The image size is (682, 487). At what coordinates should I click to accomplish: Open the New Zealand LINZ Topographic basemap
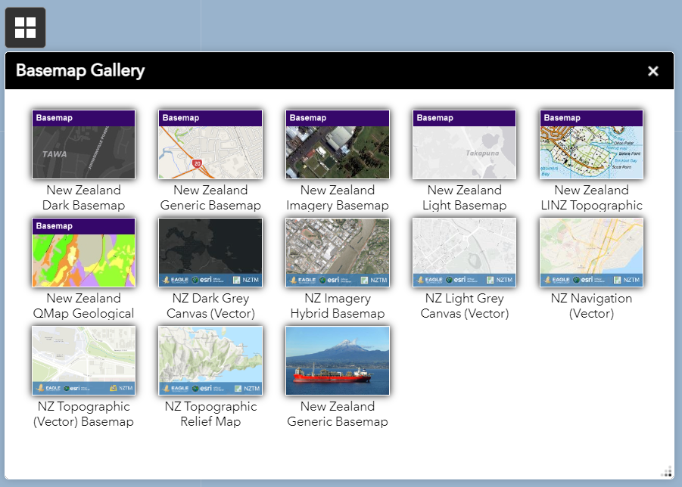point(590,144)
